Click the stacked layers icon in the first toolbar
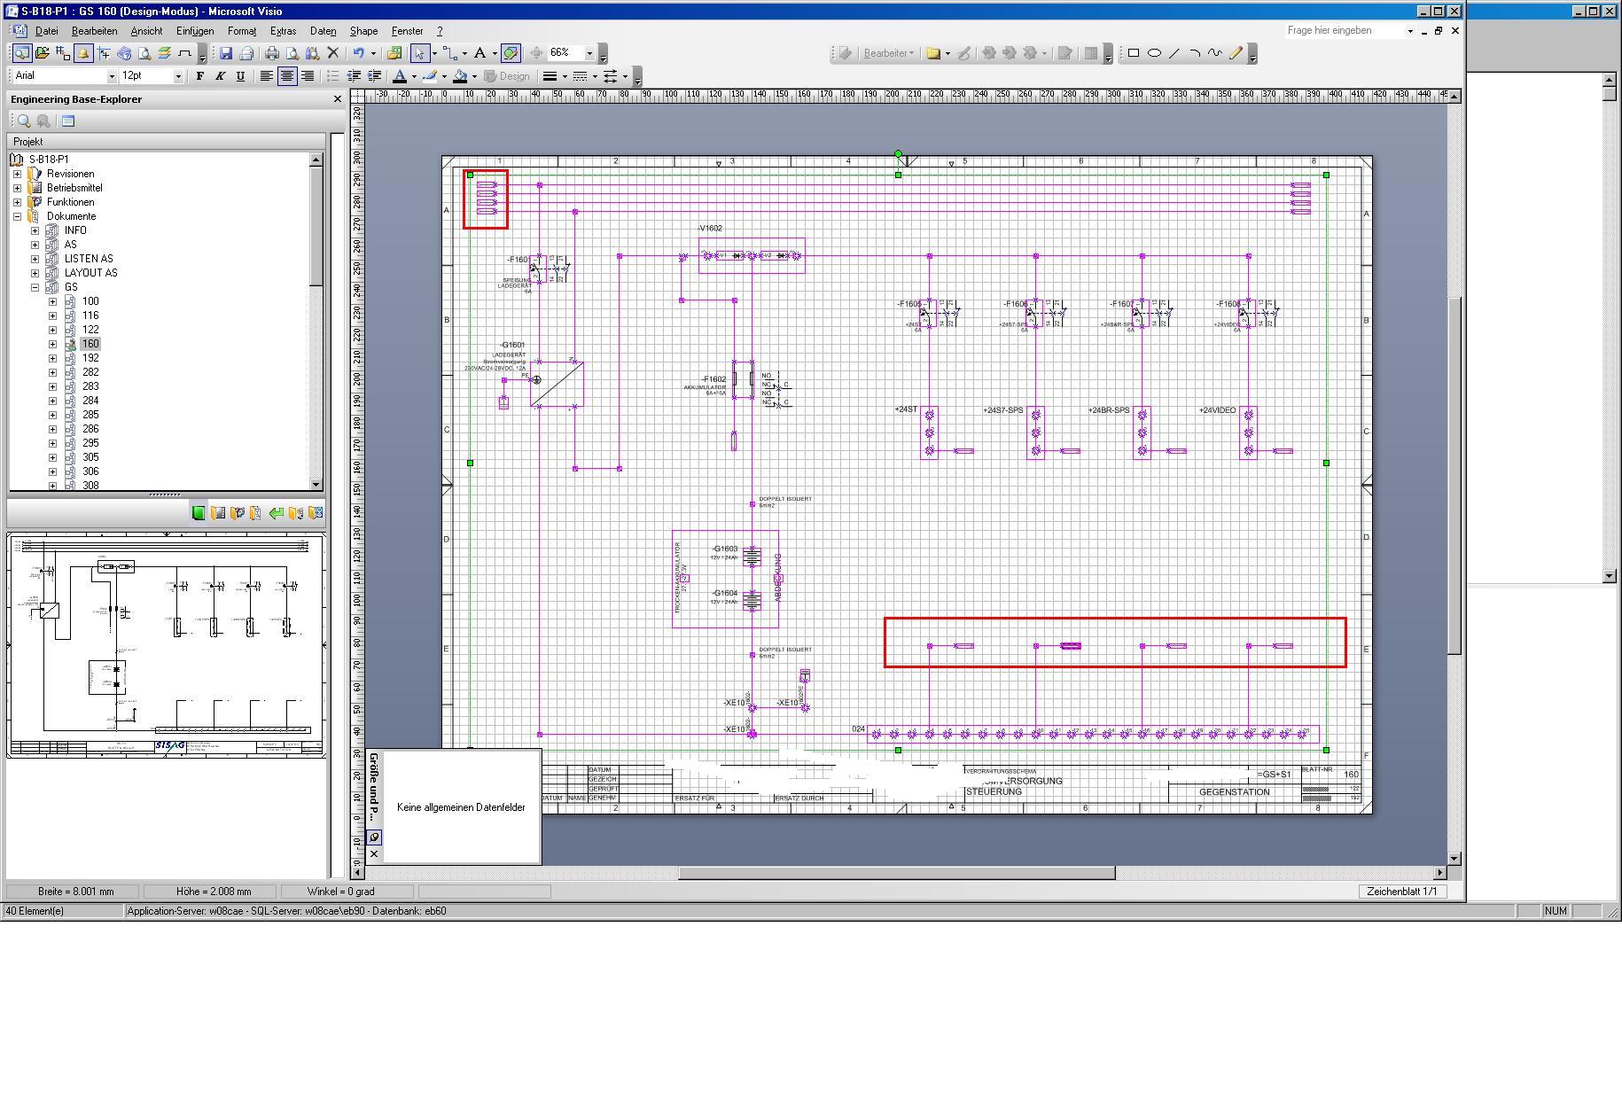This screenshot has height=1114, width=1622. point(165,53)
